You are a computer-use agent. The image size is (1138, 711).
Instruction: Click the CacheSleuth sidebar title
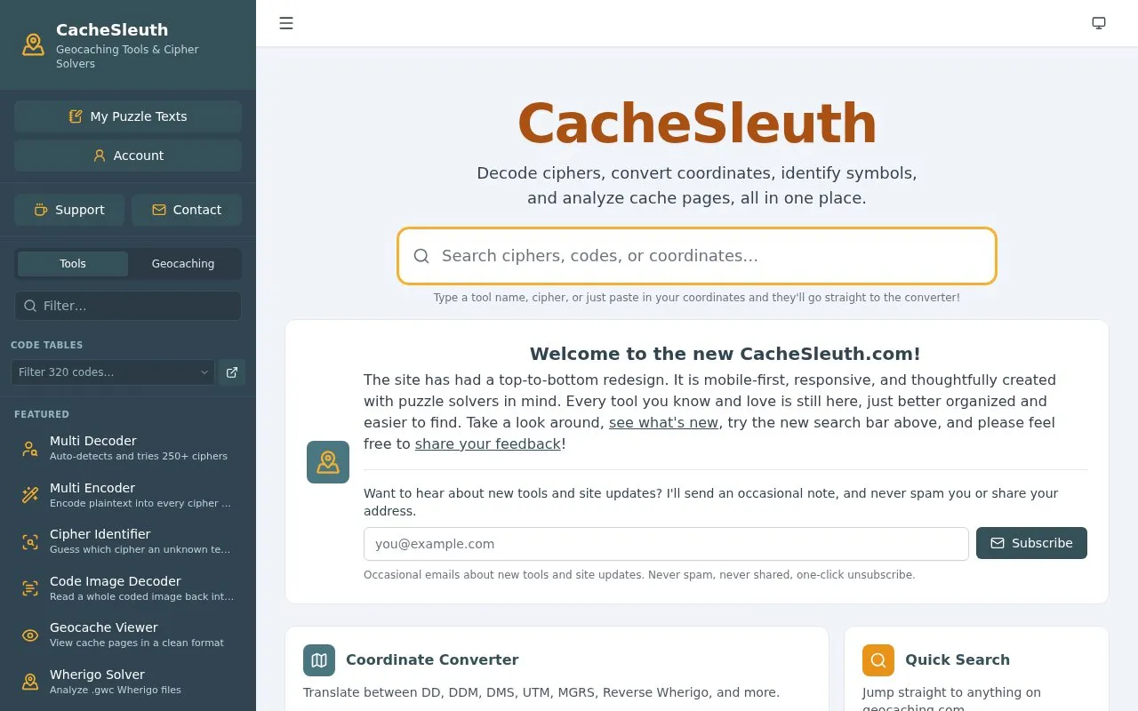[112, 29]
